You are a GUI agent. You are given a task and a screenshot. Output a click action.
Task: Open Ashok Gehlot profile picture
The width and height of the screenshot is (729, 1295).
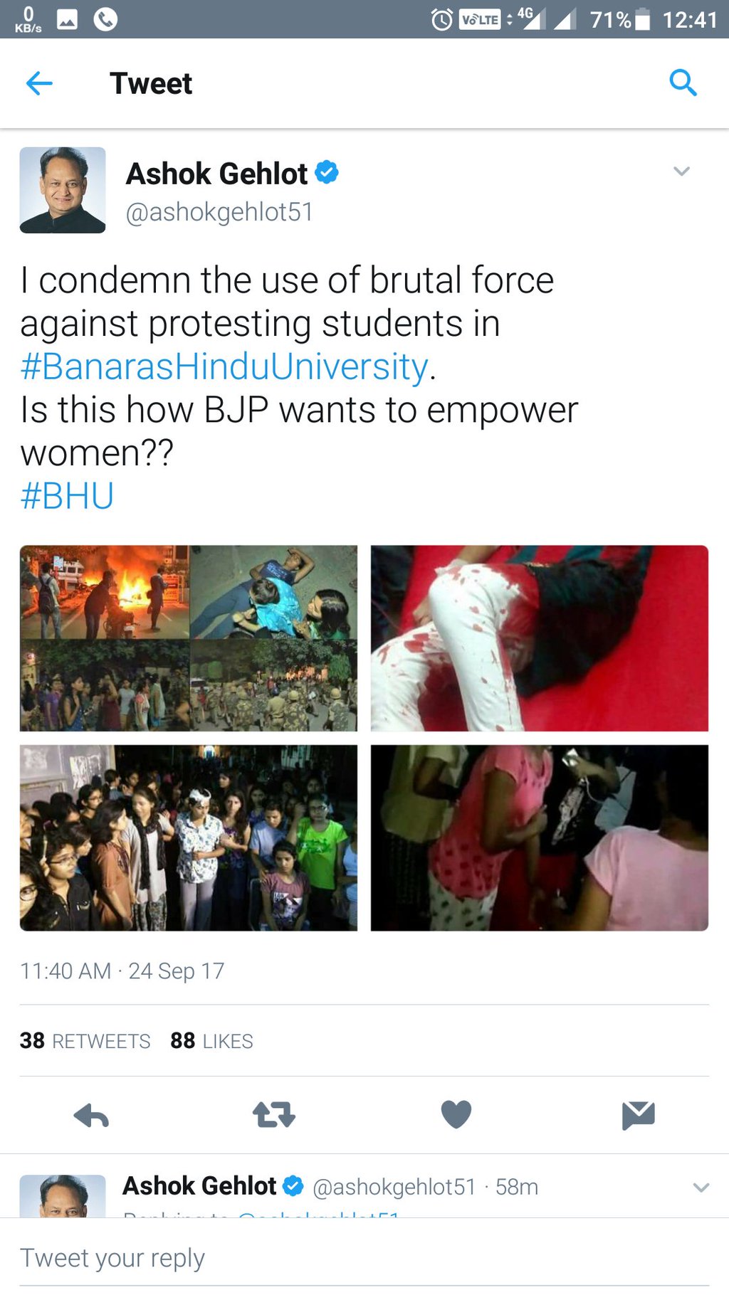(x=63, y=190)
